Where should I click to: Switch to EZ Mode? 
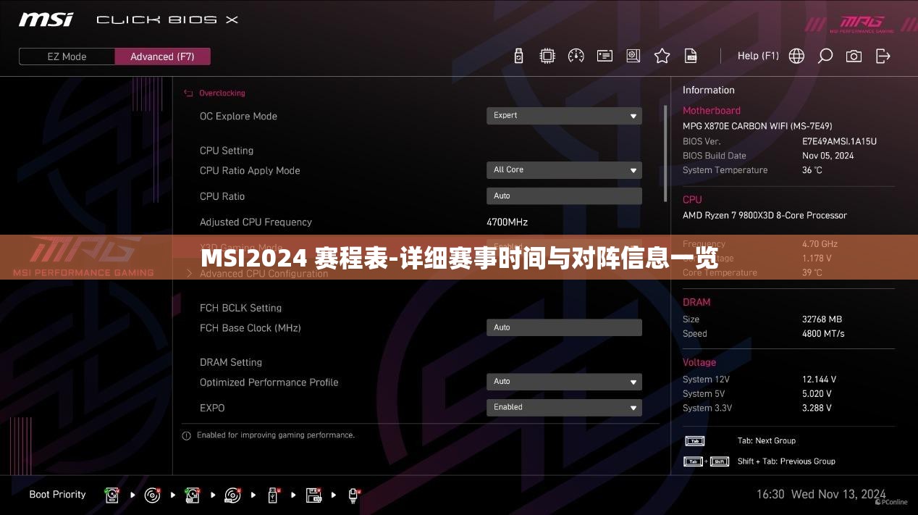tap(67, 56)
